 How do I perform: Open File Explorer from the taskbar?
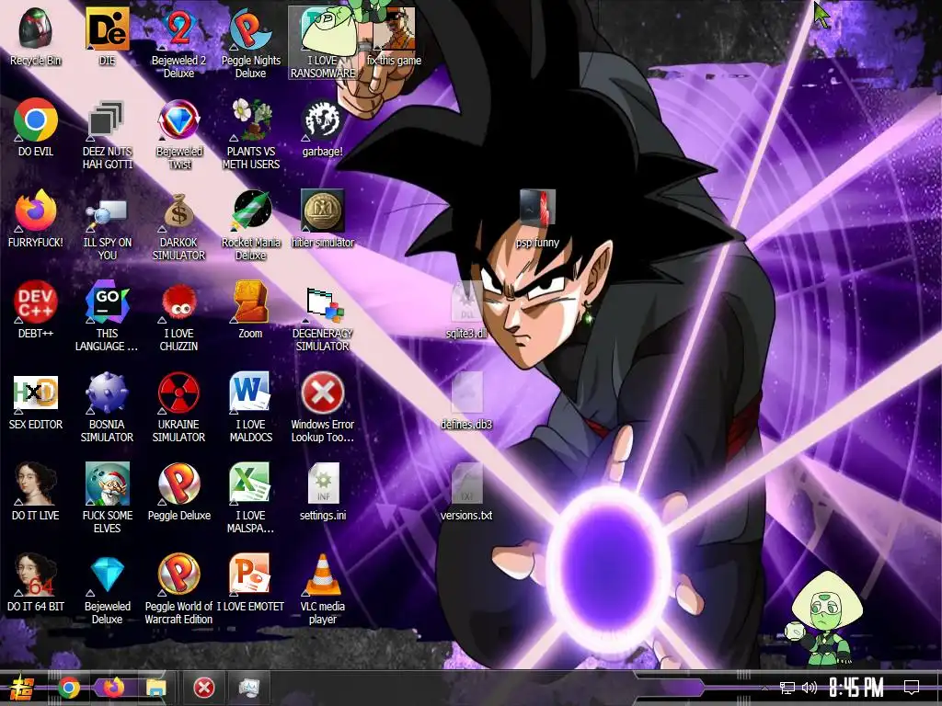pos(155,688)
